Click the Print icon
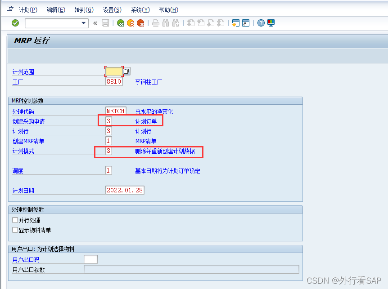This screenshot has width=388, height=289. (x=156, y=23)
